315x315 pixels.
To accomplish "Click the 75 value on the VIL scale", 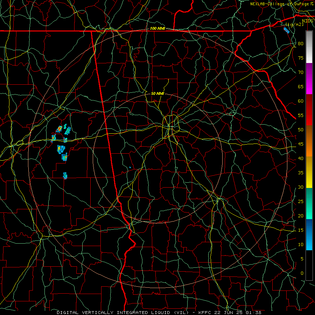I will pos(301,58).
